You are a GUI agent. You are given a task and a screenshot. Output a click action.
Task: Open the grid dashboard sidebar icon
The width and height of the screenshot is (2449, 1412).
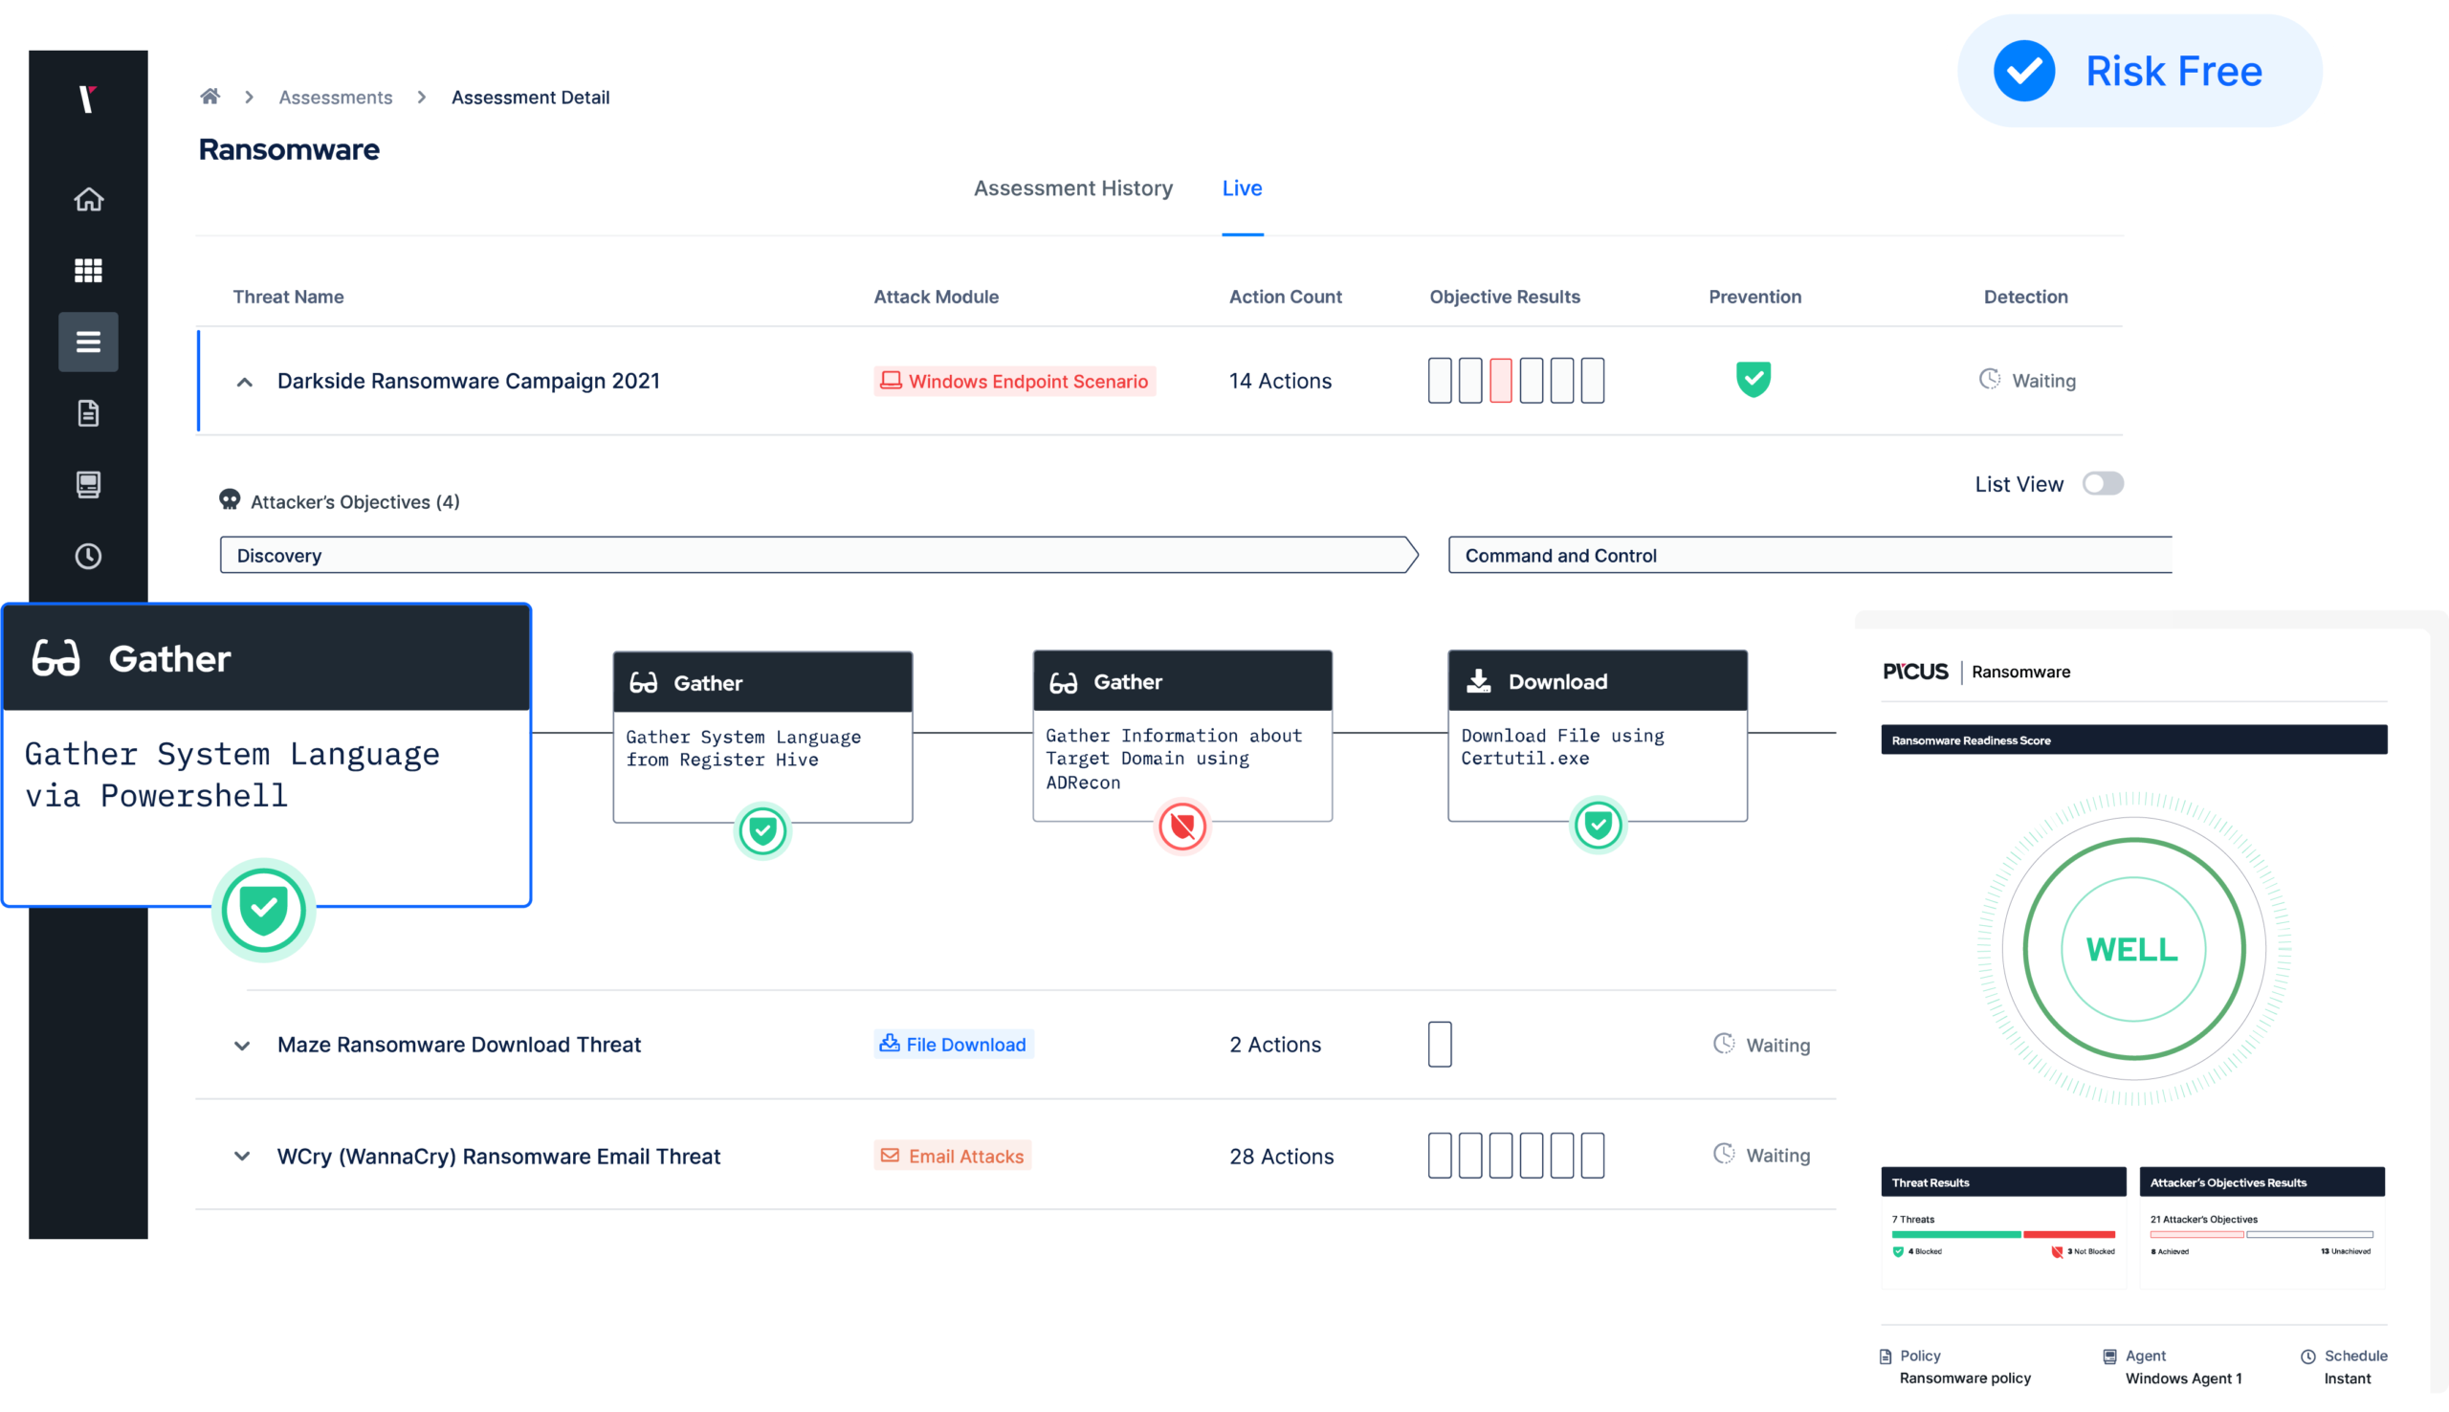[88, 271]
